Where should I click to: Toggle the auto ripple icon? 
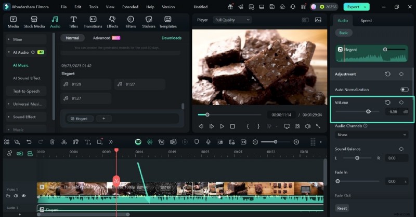pos(20,153)
